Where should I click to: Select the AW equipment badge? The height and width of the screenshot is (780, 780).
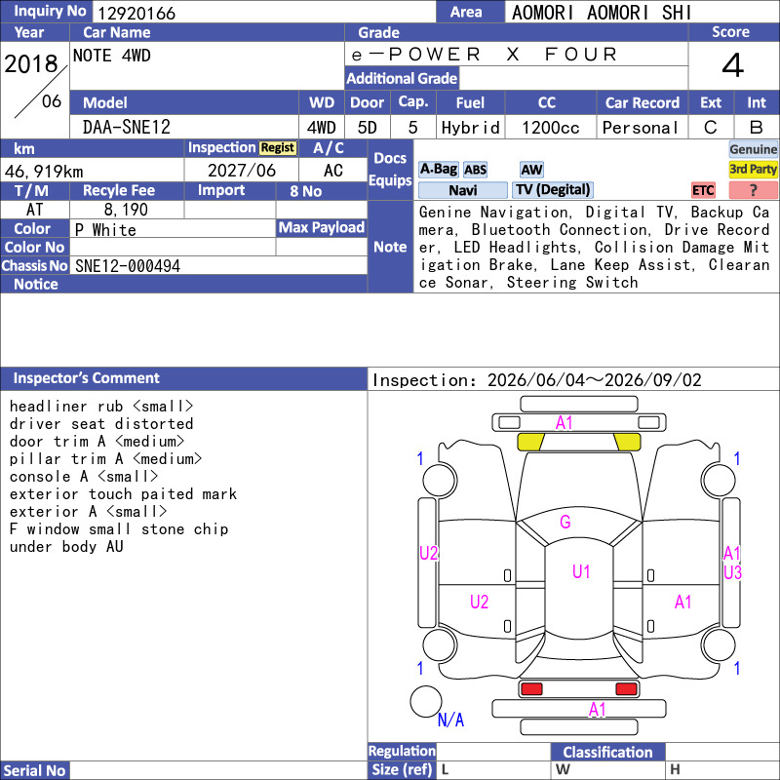coord(531,170)
